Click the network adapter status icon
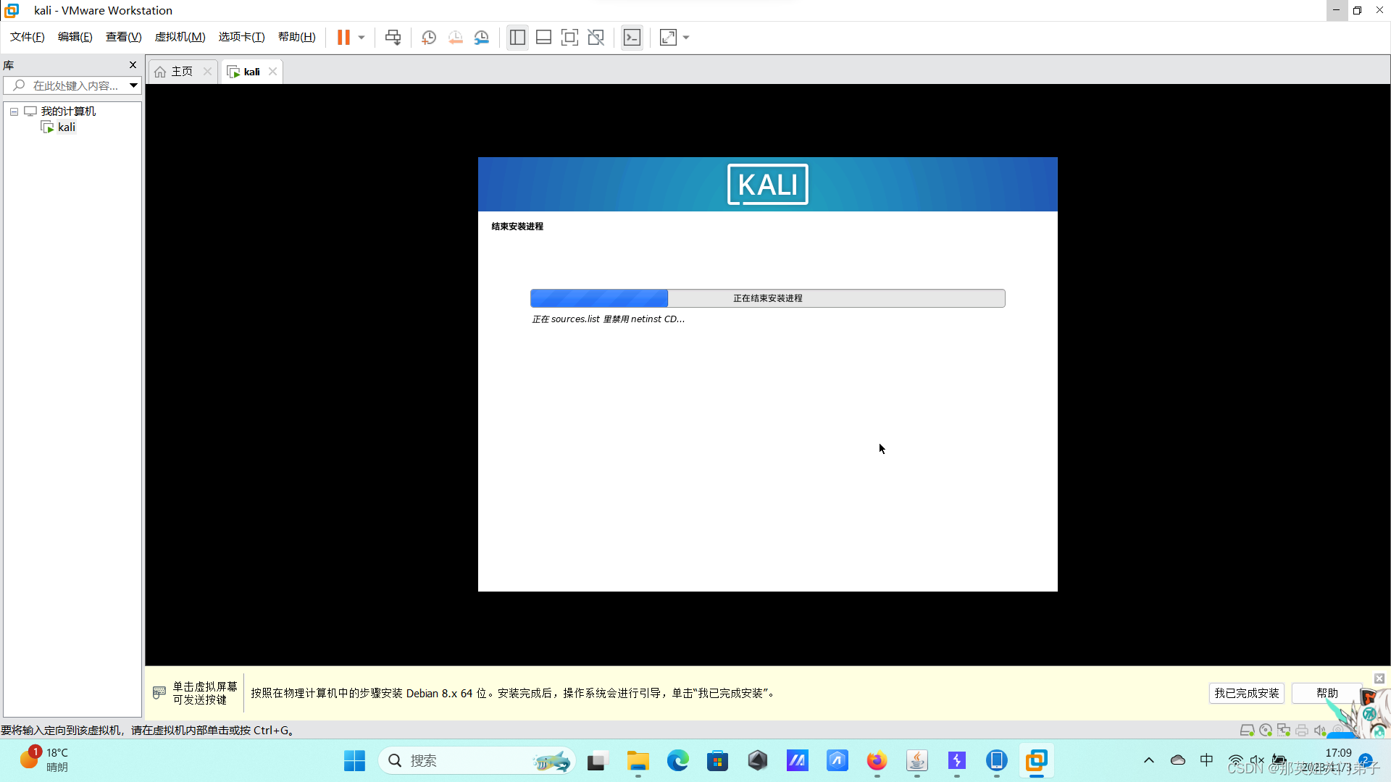This screenshot has height=782, width=1391. click(1284, 730)
